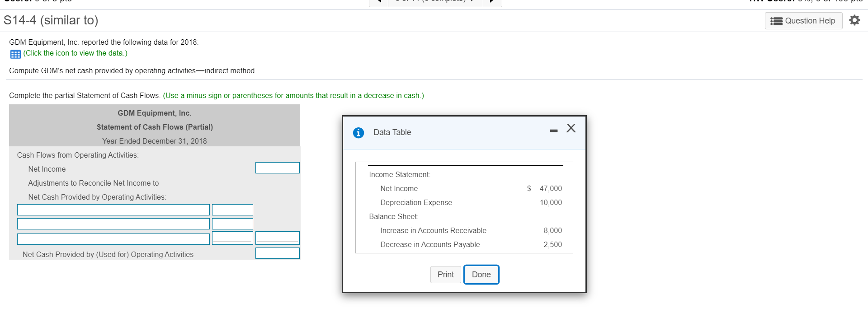Viewport: 868px width, 327px height.
Task: Click the 'Data Table' dialog title
Action: 392,132
